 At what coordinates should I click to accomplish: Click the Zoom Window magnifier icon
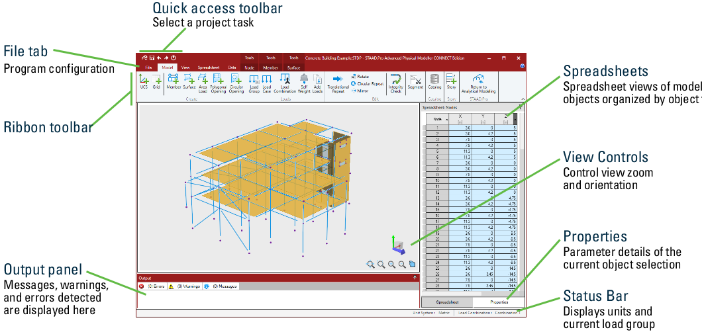click(x=370, y=265)
